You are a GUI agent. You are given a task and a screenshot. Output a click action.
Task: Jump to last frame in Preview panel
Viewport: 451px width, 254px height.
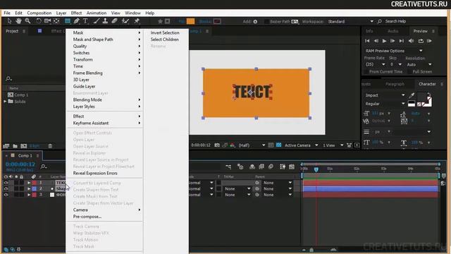click(x=402, y=41)
